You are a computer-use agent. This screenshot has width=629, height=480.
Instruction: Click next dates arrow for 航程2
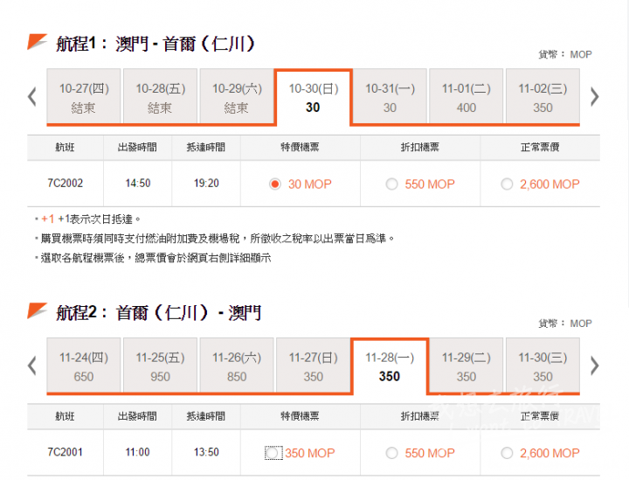pos(595,365)
